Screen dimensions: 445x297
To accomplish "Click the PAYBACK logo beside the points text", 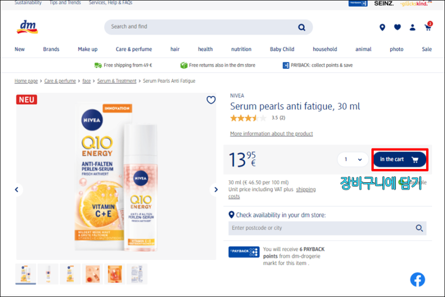I will pos(244,252).
